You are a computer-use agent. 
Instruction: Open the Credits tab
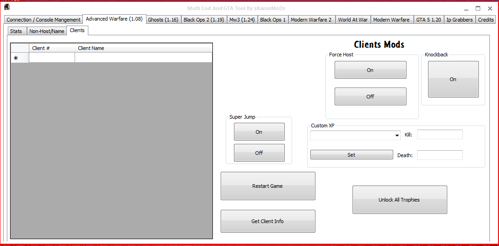point(486,20)
